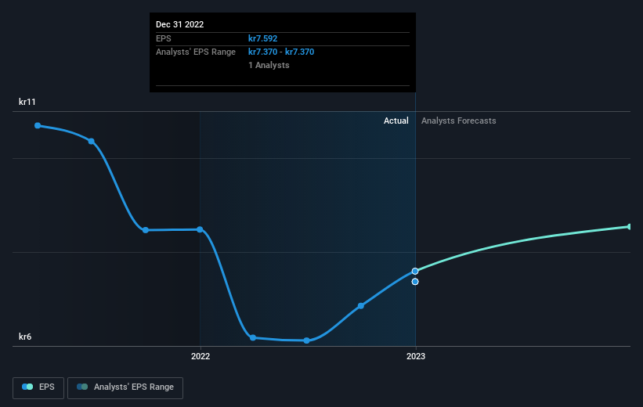Screen dimensions: 643x407
Task: Select the first EPS data point near kr11
Action: click(x=38, y=125)
